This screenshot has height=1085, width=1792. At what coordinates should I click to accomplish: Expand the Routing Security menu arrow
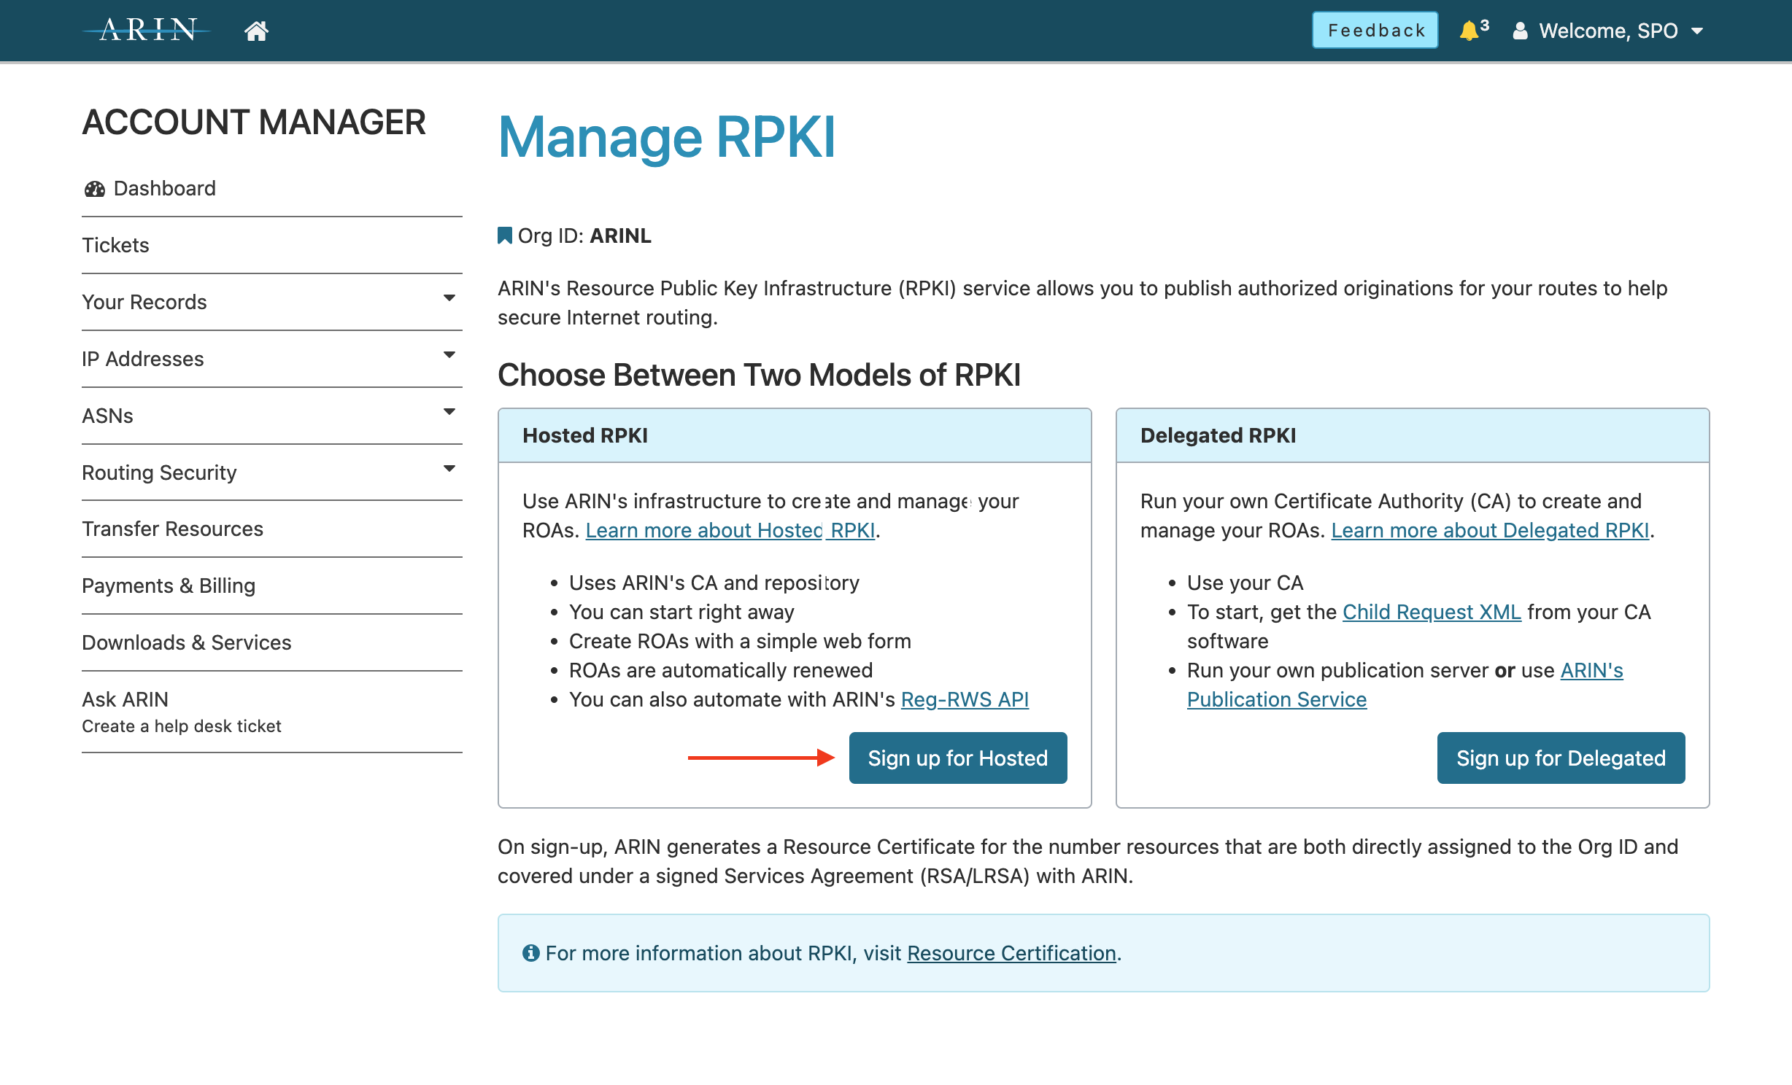[449, 469]
